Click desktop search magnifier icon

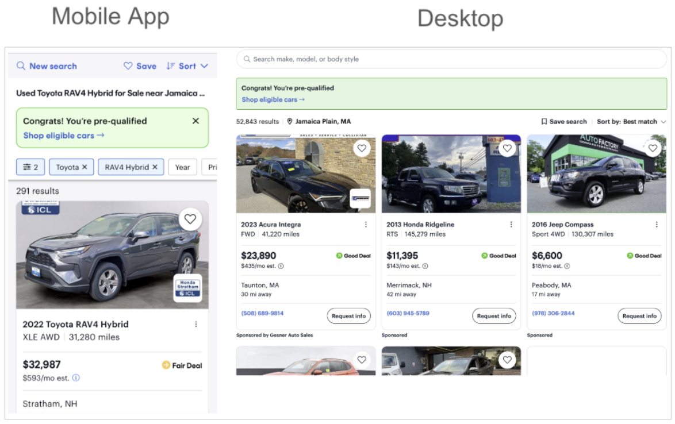click(x=247, y=59)
